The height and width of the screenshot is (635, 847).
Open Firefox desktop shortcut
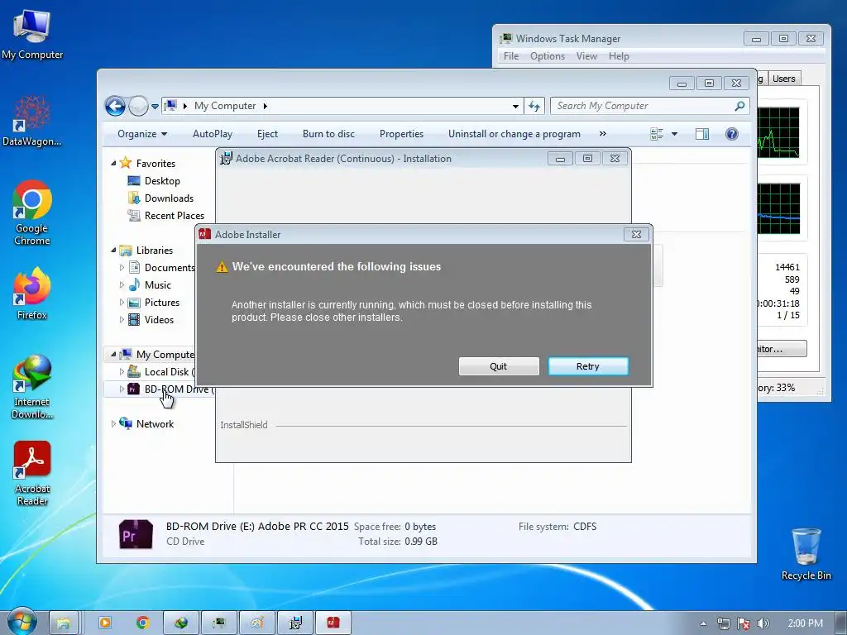pyautogui.click(x=32, y=294)
